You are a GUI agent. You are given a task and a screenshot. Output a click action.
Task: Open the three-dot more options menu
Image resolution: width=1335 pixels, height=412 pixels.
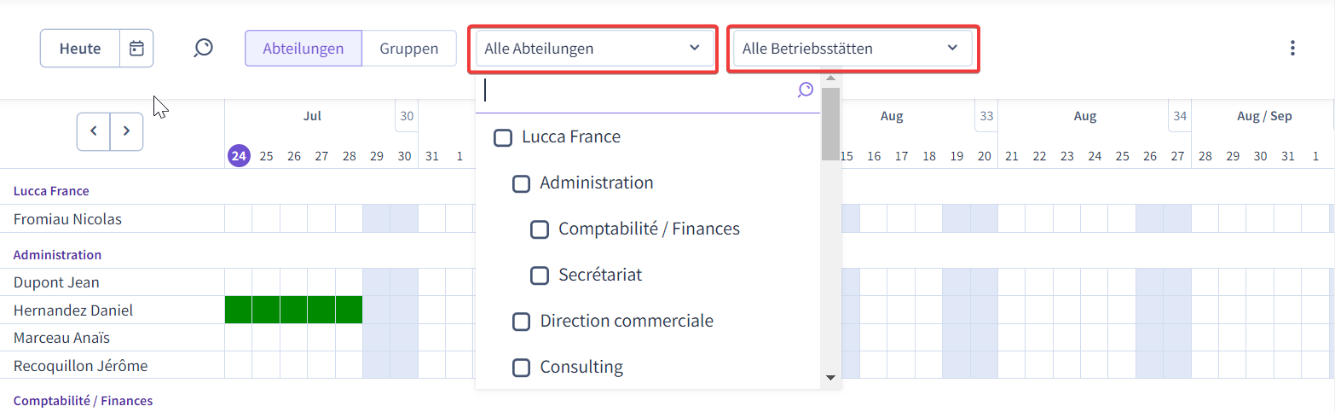pos(1292,48)
